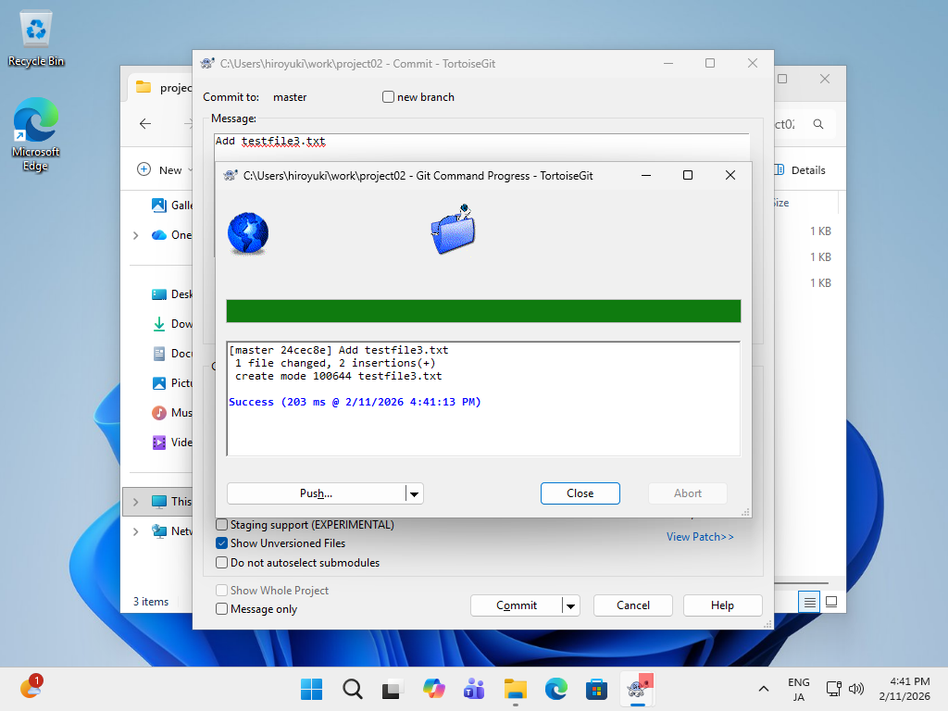Click the volume icon in system tray
Screen dimensions: 948x711
(856, 689)
